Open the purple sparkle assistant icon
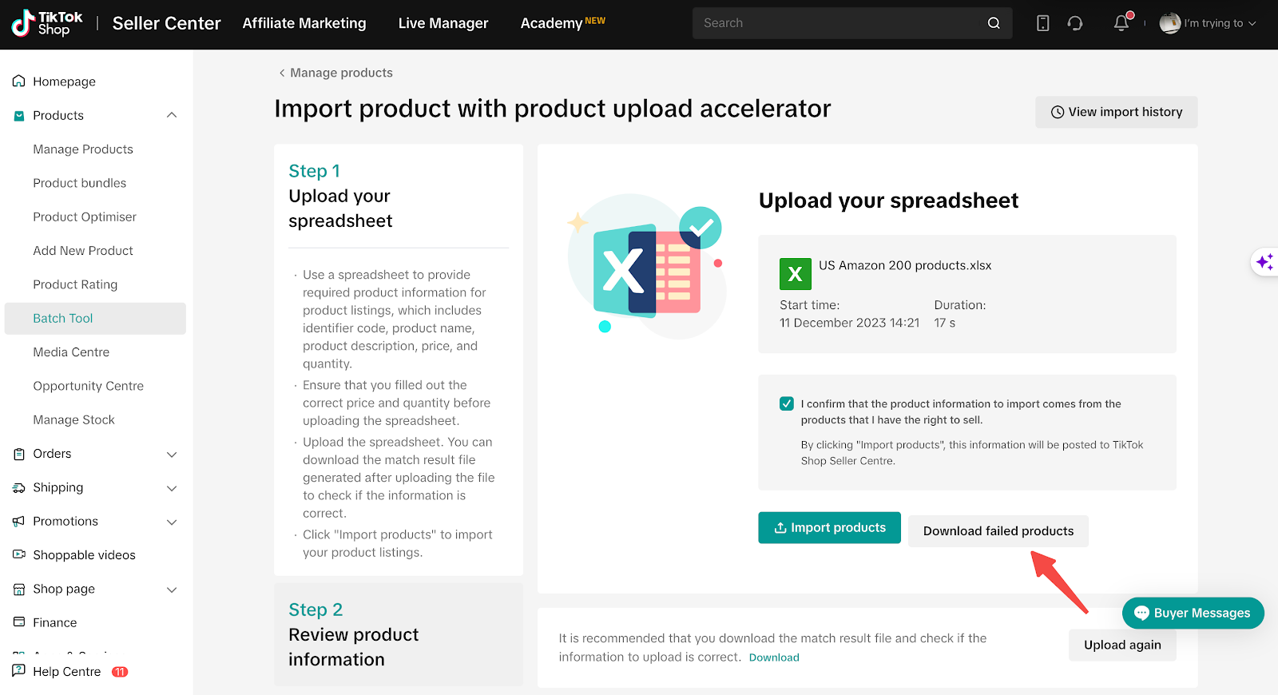Viewport: 1278px width, 695px height. [x=1264, y=262]
